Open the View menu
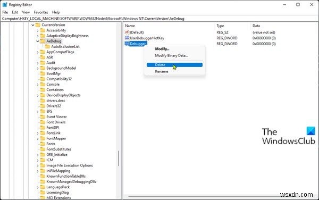This screenshot has height=200, width=319. (26, 12)
